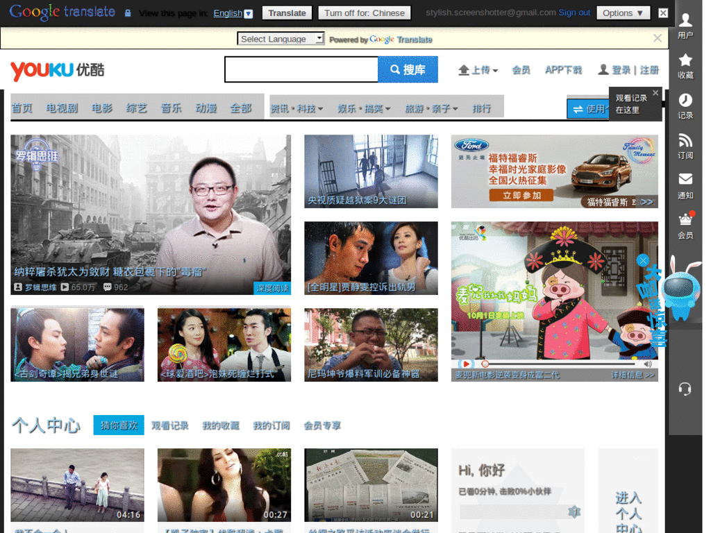Close the 观看记录 tooltip popup
Viewport: 711px width, 533px height.
pyautogui.click(x=655, y=92)
